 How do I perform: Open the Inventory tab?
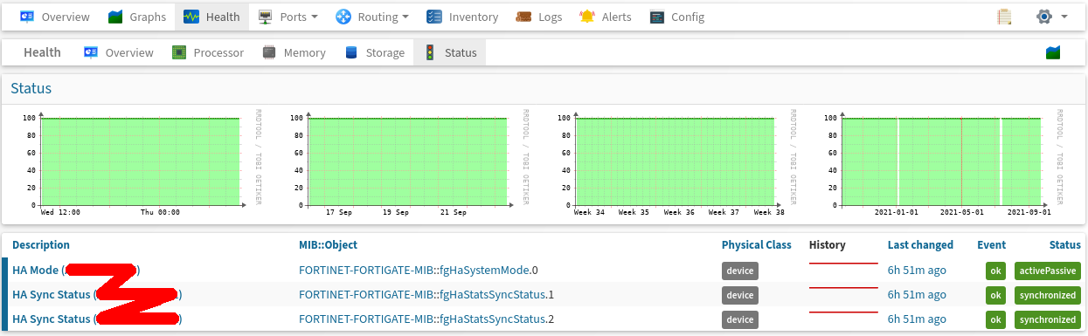[x=462, y=17]
